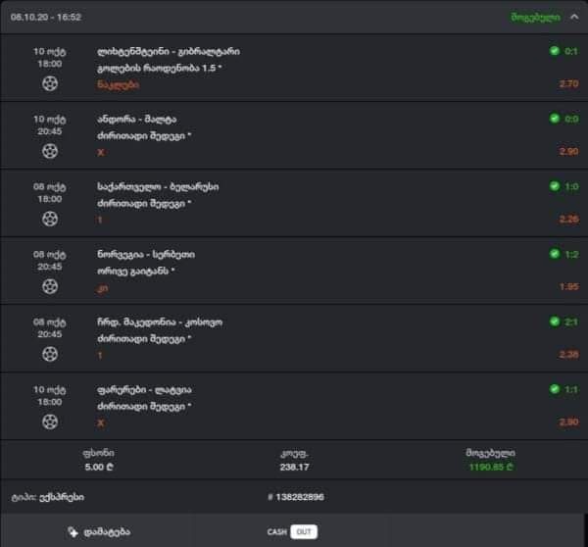Screen dimensions: 588x547
Task: Select ticket number 138282896
Action: click(296, 497)
